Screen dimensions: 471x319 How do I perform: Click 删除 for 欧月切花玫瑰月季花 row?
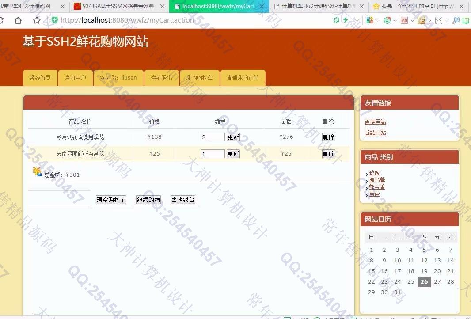329,137
